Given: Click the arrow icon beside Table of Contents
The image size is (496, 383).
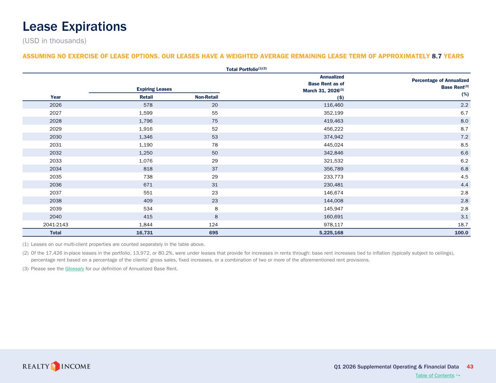Looking at the screenshot, I should (x=458, y=375).
